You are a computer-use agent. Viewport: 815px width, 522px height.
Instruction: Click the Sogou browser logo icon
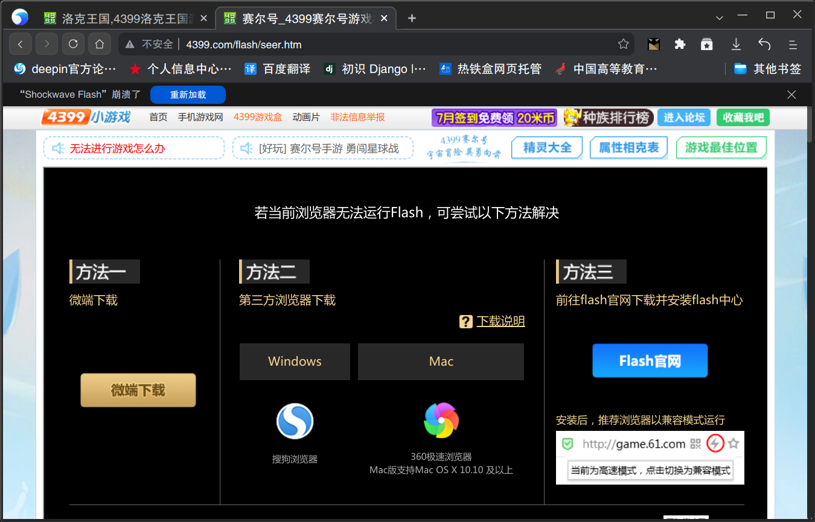pos(295,421)
